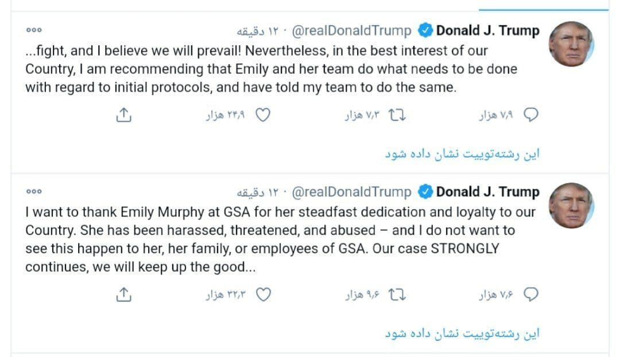Open Trump avatar on first tweet
Viewport: 620px width, 357px height.
coord(571,44)
